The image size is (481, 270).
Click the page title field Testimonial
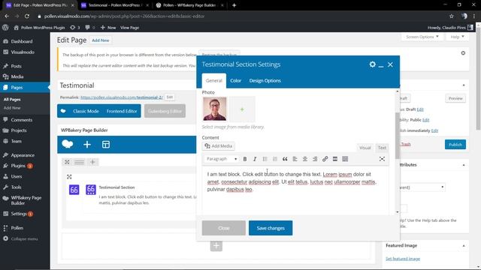[126, 85]
